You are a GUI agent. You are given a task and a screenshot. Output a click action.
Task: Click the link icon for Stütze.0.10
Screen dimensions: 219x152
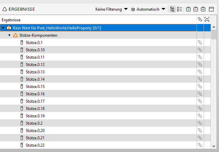(200, 50)
